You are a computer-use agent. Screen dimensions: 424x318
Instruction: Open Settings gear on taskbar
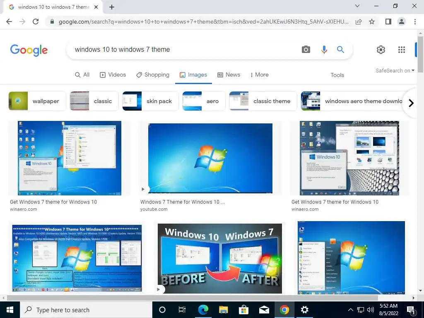[x=304, y=310]
